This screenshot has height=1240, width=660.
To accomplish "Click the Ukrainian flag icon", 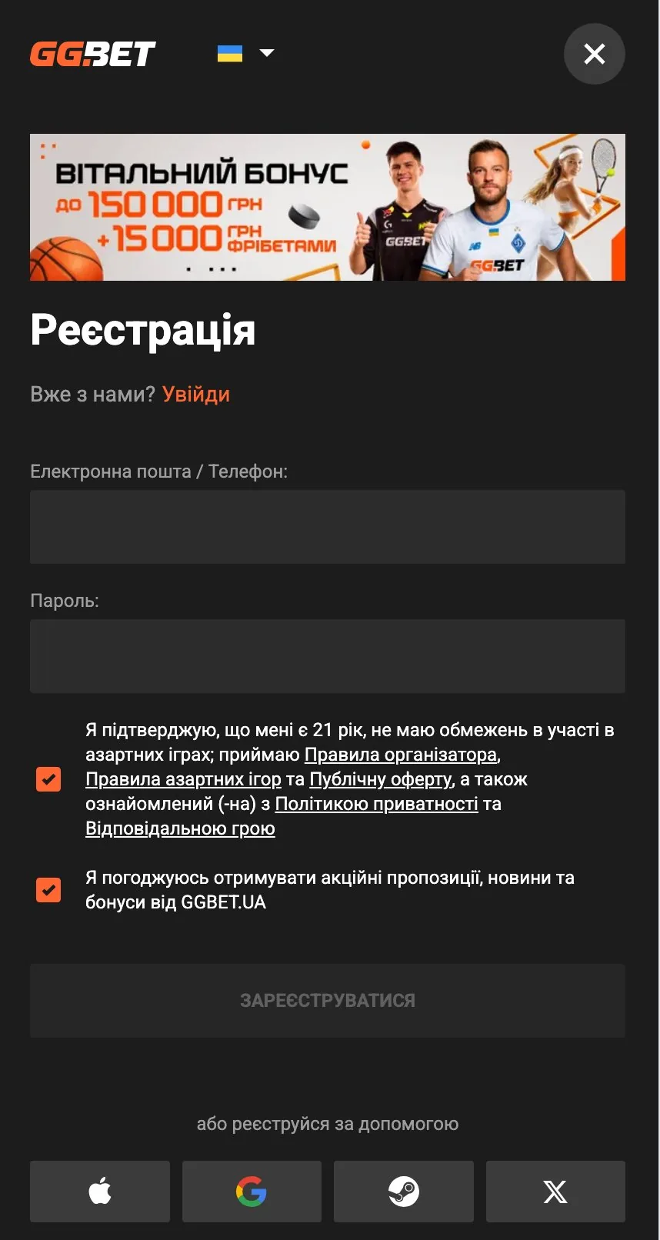I will tap(228, 53).
